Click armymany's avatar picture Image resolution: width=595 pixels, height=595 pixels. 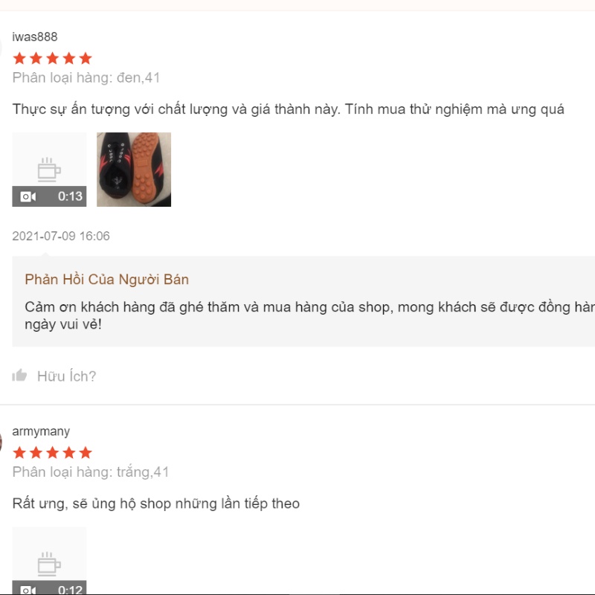click(1, 443)
